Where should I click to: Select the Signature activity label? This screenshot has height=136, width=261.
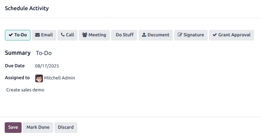(194, 35)
